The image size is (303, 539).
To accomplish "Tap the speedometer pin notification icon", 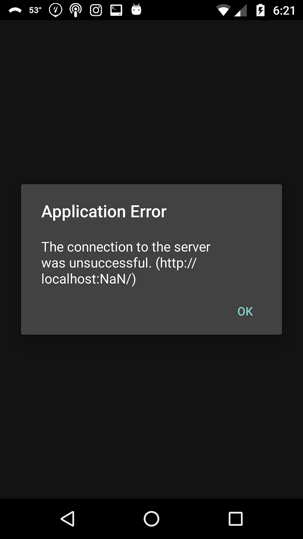I will click(x=56, y=11).
